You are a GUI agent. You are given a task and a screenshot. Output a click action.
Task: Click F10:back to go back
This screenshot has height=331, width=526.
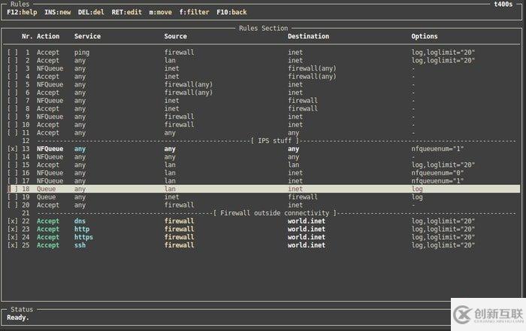coord(232,12)
